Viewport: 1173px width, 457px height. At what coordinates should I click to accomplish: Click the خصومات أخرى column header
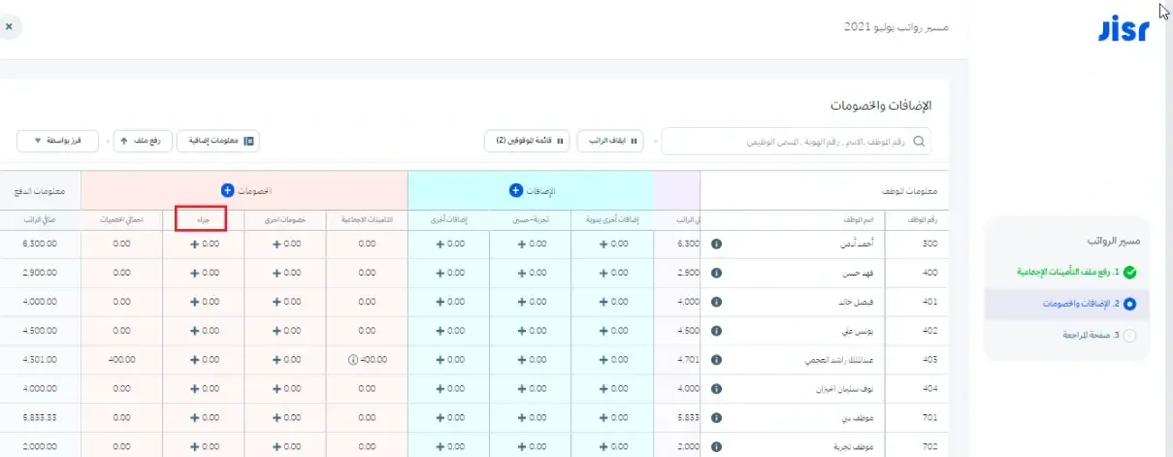click(286, 219)
